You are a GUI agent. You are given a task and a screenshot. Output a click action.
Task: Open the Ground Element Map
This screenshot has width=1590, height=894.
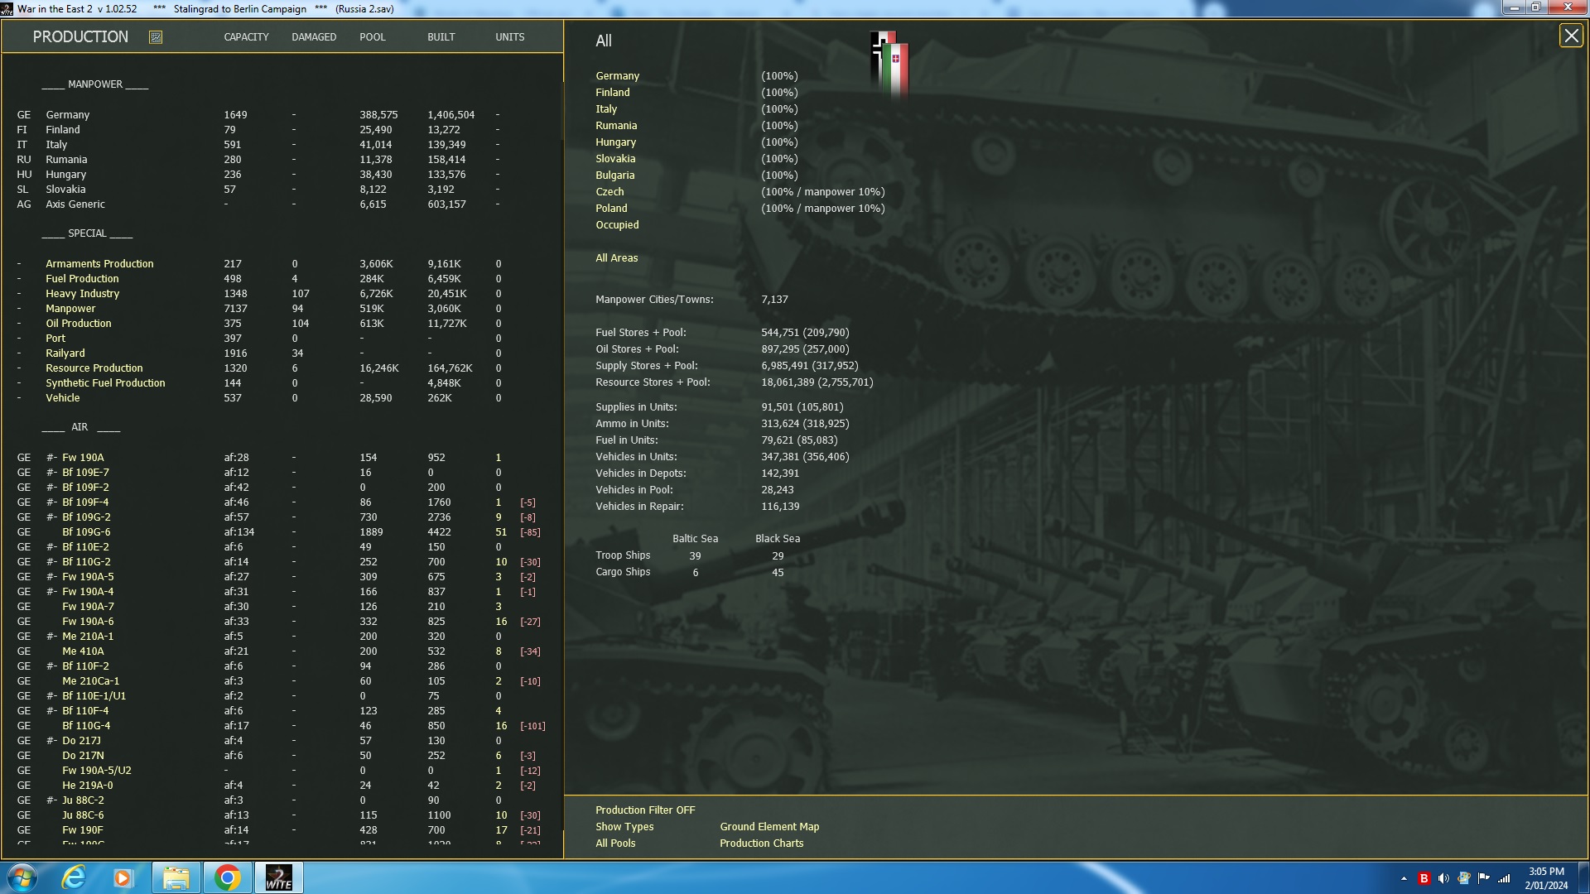click(x=768, y=826)
